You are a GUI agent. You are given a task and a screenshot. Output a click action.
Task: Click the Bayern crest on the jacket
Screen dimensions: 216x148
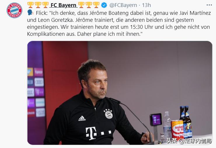(108, 113)
